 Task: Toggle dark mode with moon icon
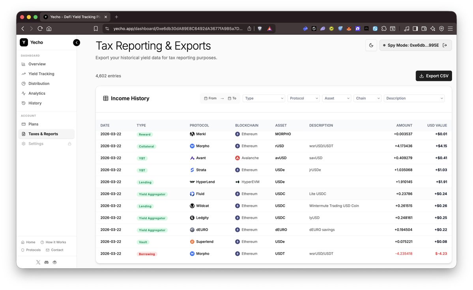[x=371, y=45]
